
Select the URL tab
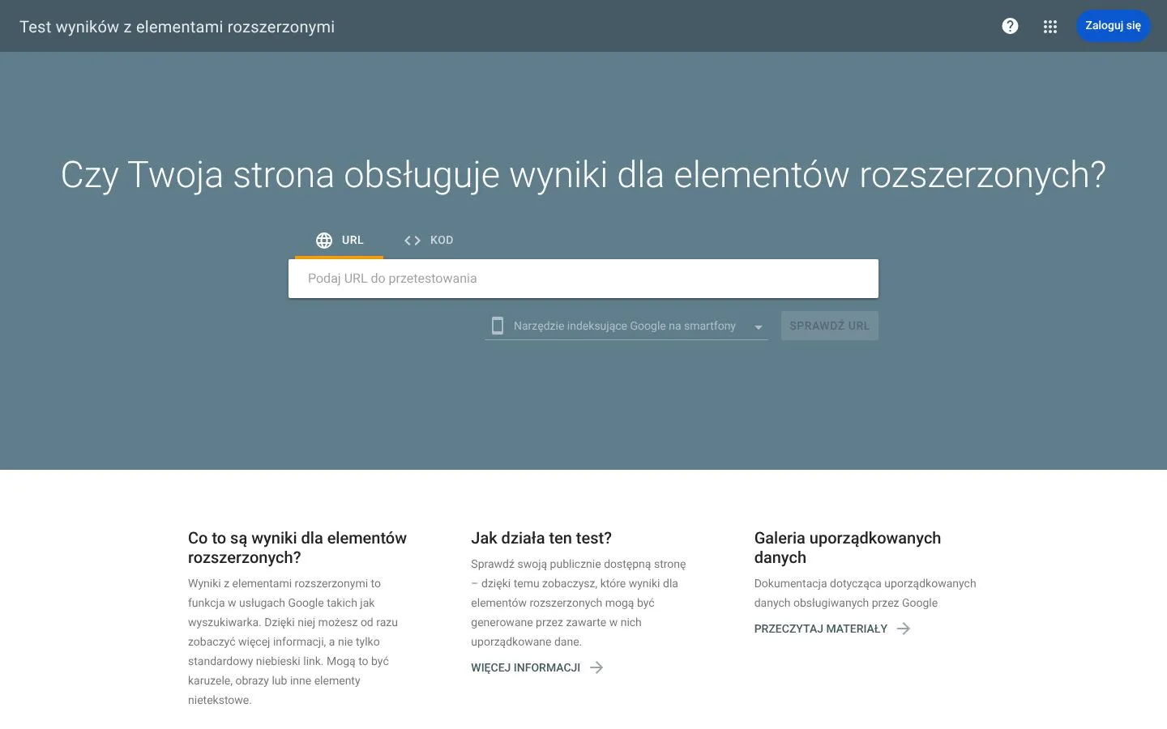(x=339, y=241)
